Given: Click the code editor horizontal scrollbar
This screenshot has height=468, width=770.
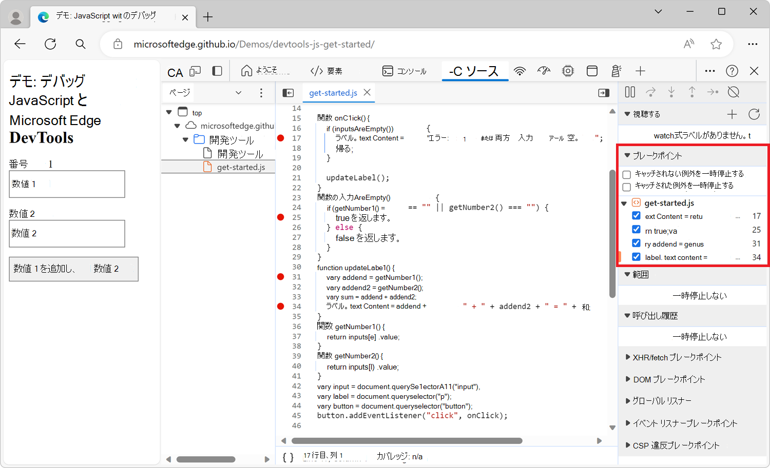Looking at the screenshot, I should [x=407, y=441].
